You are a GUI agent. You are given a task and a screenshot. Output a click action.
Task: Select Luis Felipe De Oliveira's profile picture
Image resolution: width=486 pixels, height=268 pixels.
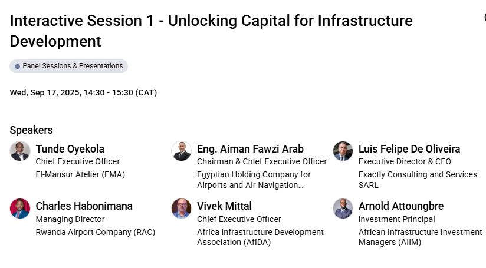pos(343,151)
